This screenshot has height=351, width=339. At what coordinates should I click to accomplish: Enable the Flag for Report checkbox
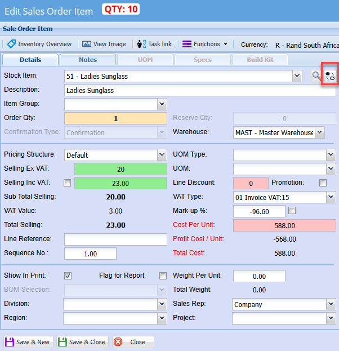163,276
